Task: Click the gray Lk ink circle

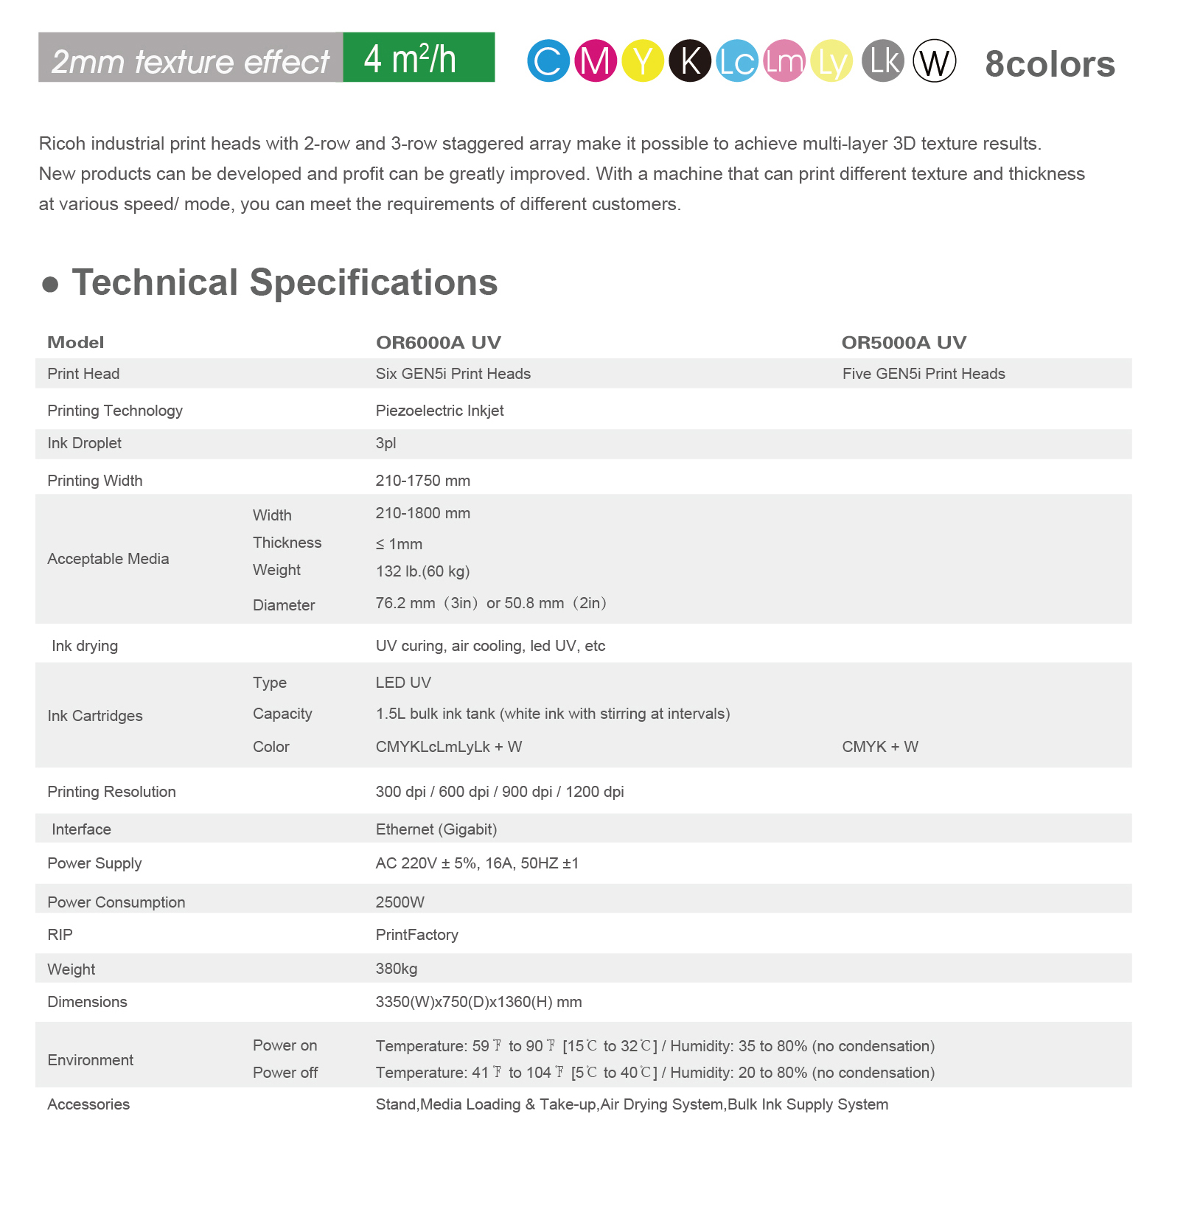Action: (x=883, y=60)
